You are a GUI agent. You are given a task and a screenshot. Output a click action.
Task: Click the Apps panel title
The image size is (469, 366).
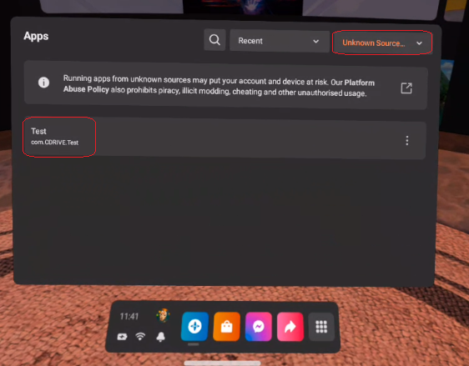click(36, 36)
